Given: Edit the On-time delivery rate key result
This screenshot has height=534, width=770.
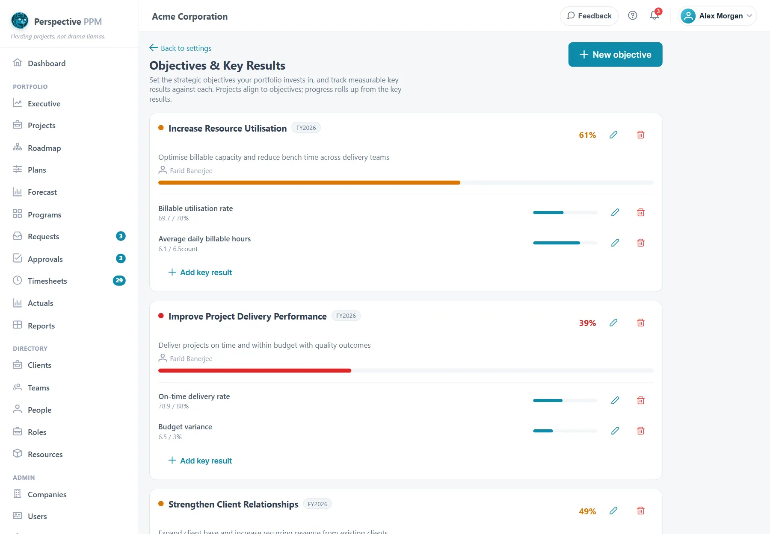Looking at the screenshot, I should pyautogui.click(x=615, y=400).
